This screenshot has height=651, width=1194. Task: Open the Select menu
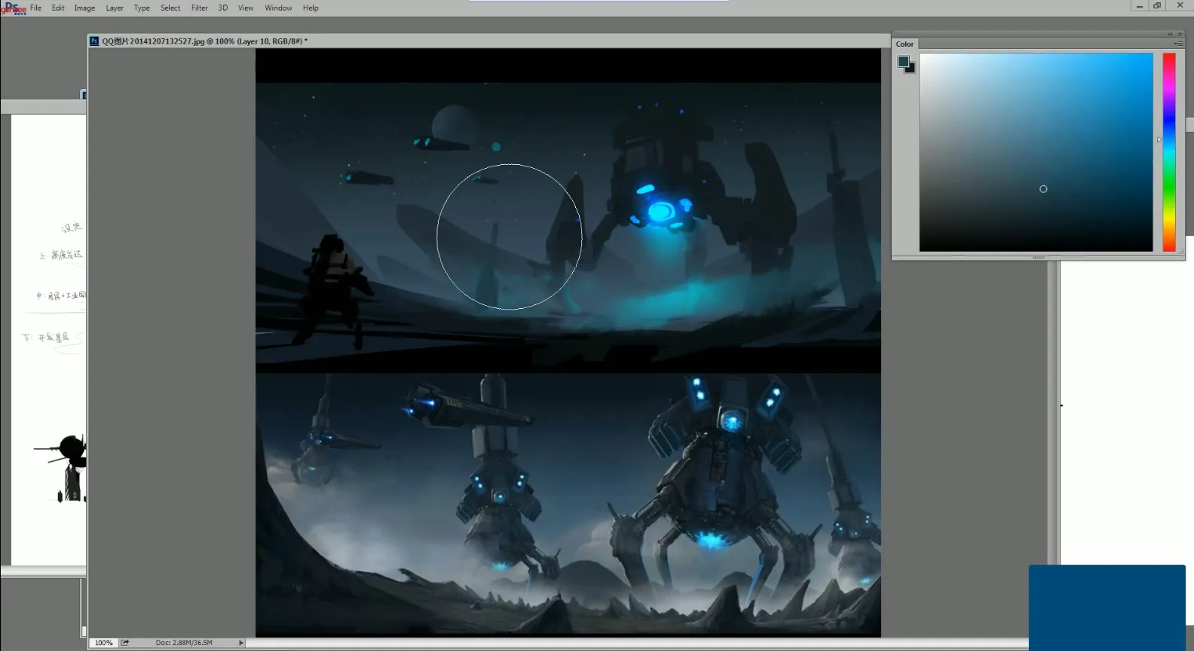pyautogui.click(x=170, y=8)
